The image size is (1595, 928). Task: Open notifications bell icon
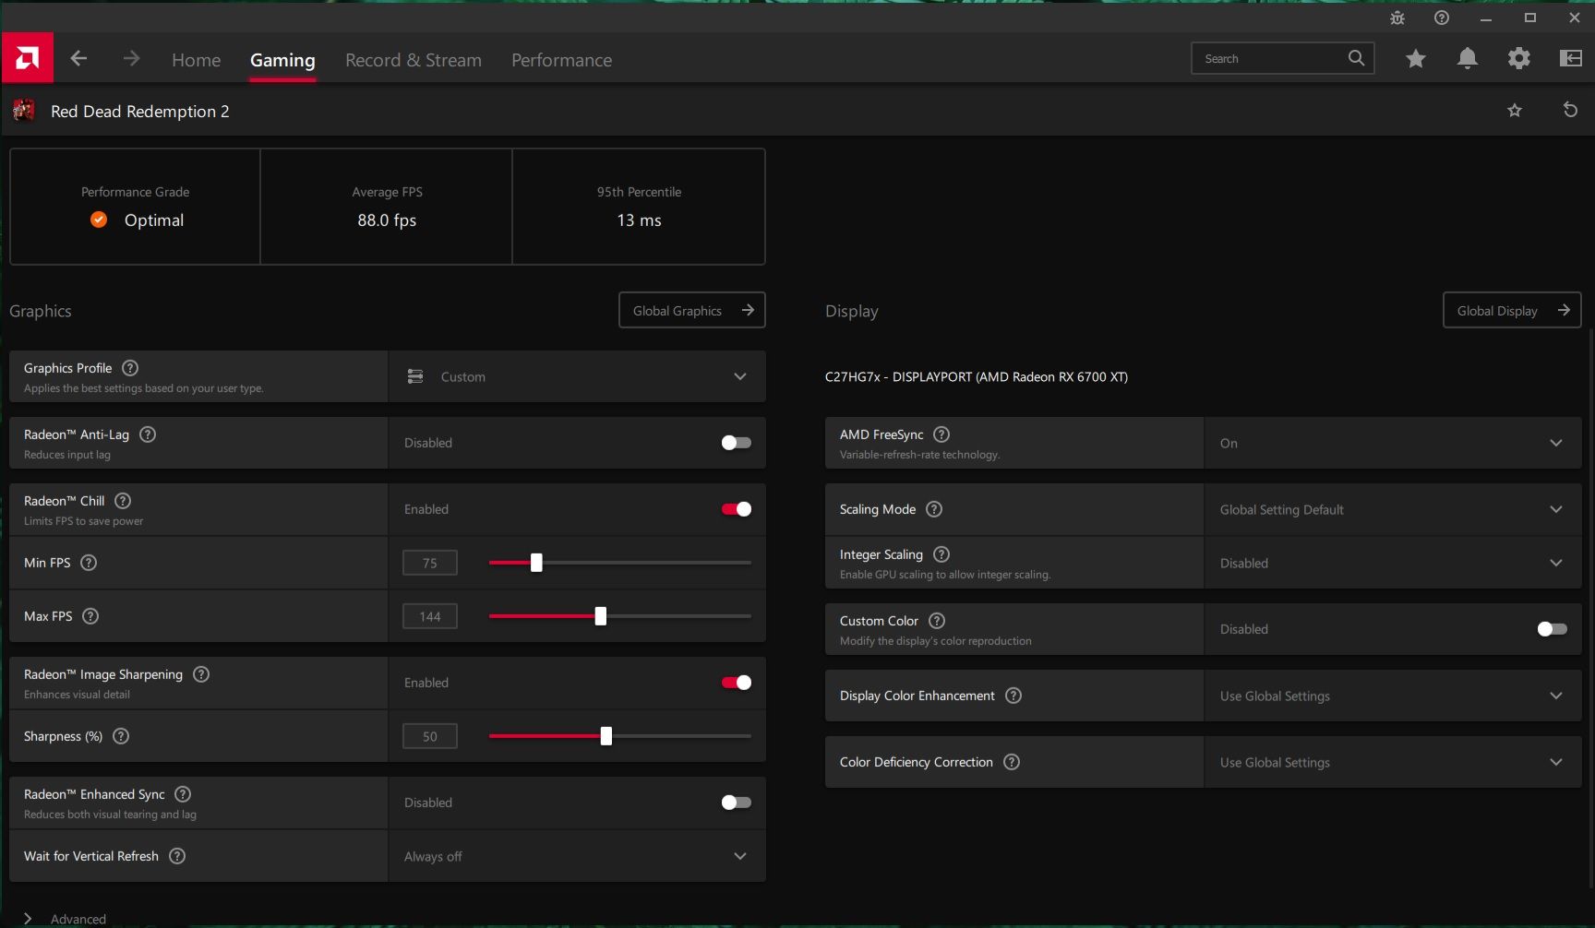(1467, 59)
